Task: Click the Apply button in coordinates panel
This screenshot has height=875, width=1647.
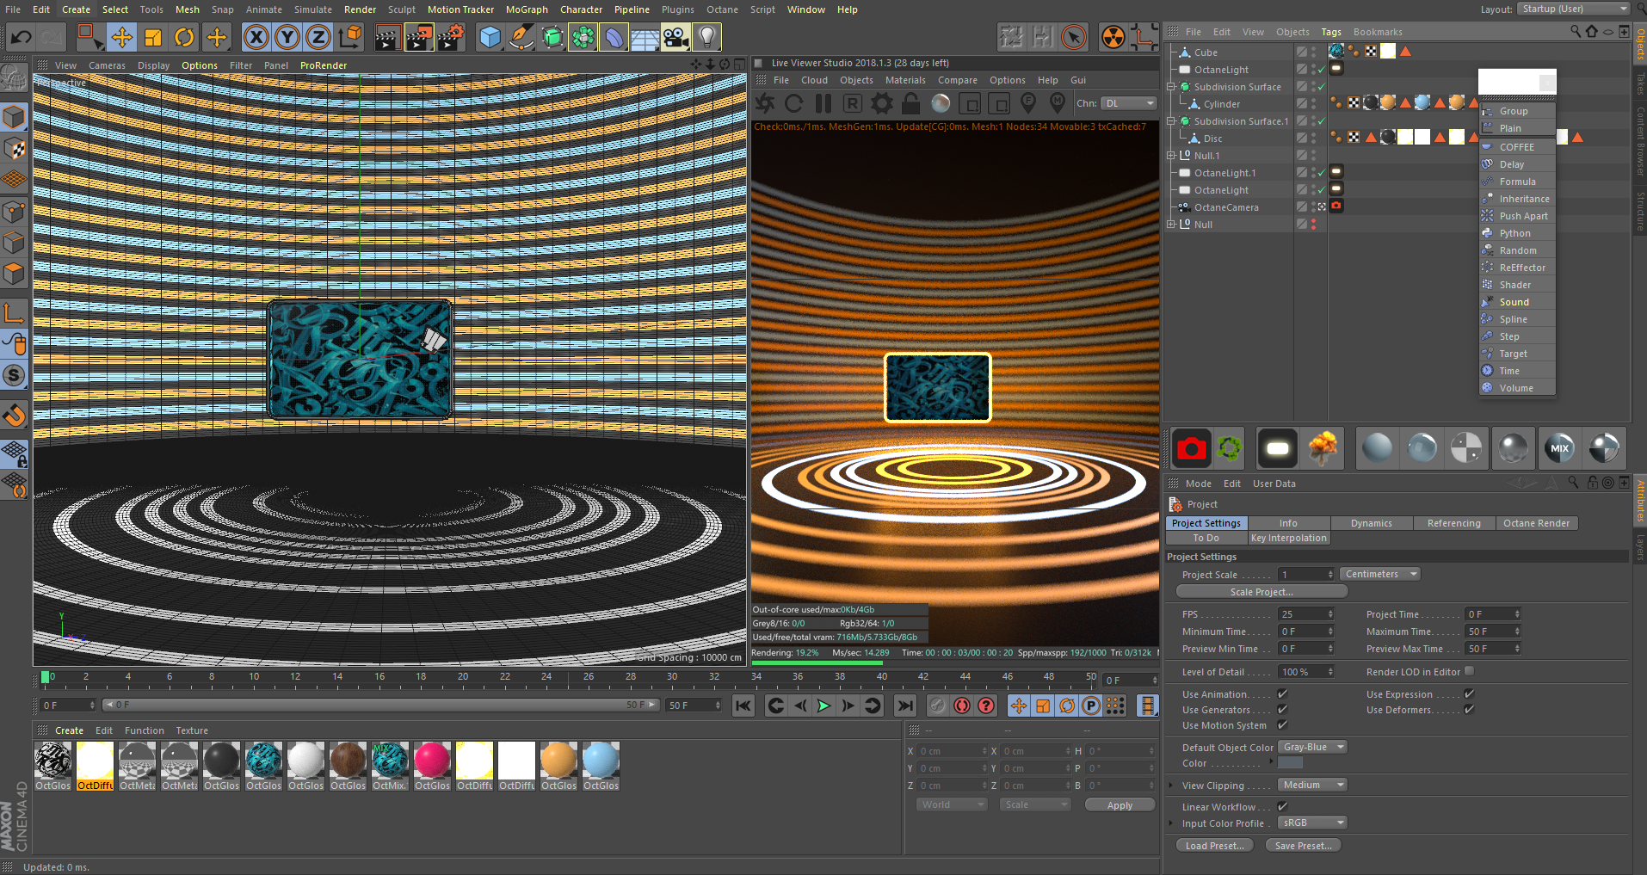Action: (1120, 805)
